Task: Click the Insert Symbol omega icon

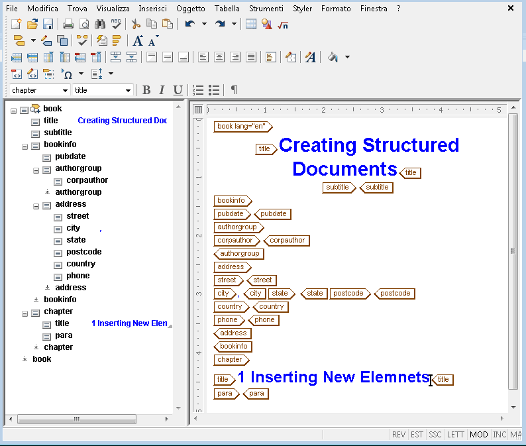Action: [x=67, y=74]
